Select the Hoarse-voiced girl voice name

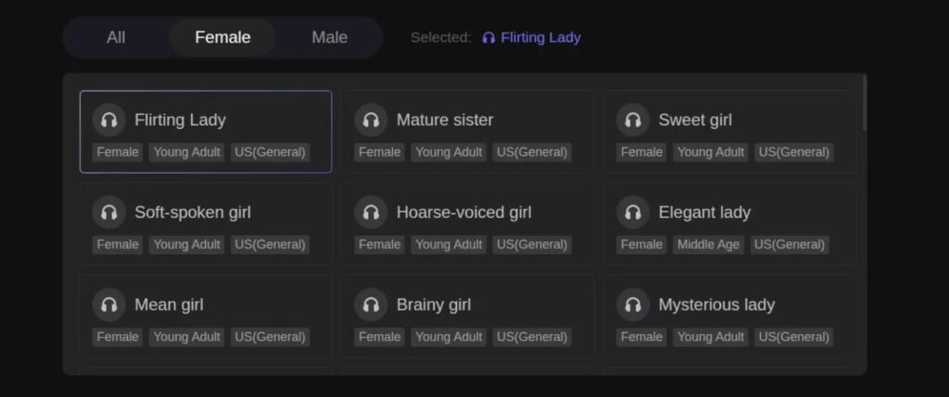coord(464,212)
